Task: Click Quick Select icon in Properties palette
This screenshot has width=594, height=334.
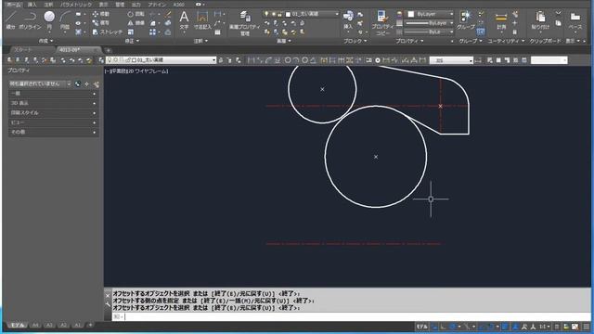Action: 96,84
